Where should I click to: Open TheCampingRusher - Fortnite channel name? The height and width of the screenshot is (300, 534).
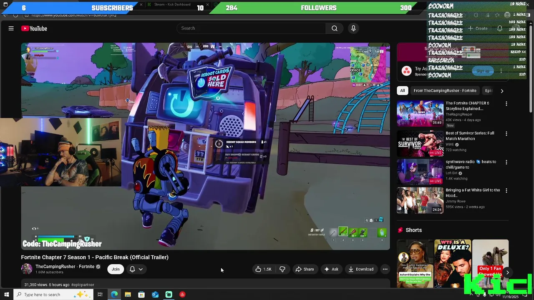pyautogui.click(x=65, y=267)
